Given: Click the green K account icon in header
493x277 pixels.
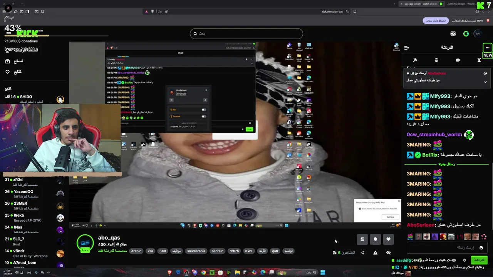Looking at the screenshot, I should [466, 33].
